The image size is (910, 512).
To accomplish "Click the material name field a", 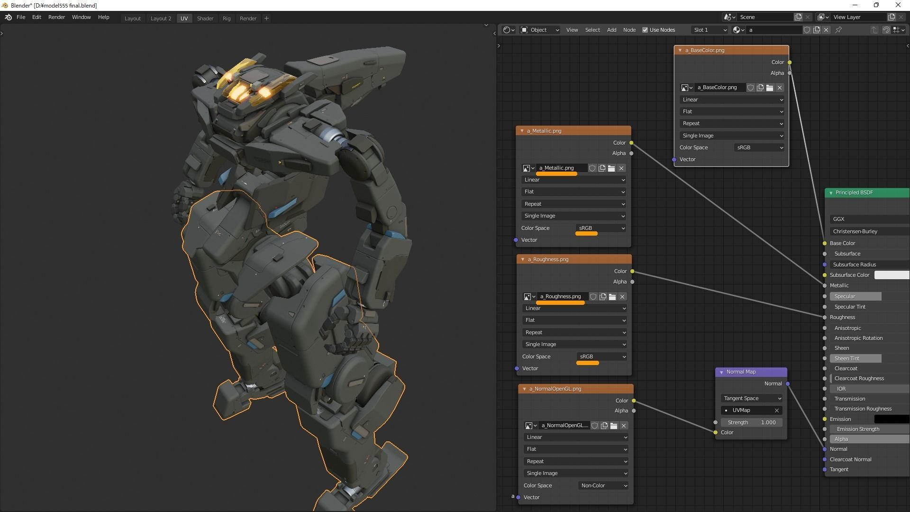I will click(x=774, y=30).
